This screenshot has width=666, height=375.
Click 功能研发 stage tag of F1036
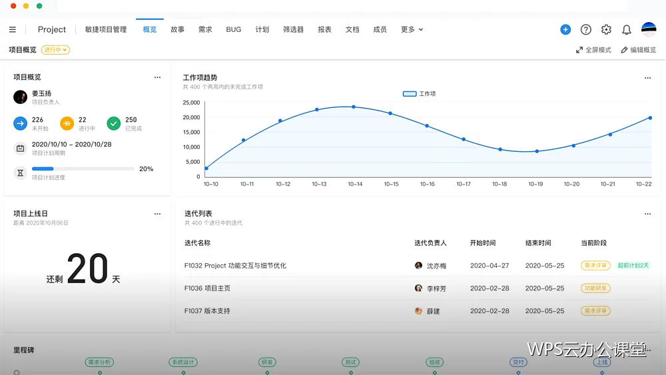pyautogui.click(x=595, y=288)
